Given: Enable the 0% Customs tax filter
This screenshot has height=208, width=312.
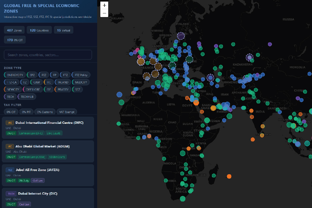Looking at the screenshot, I should pos(45,112).
